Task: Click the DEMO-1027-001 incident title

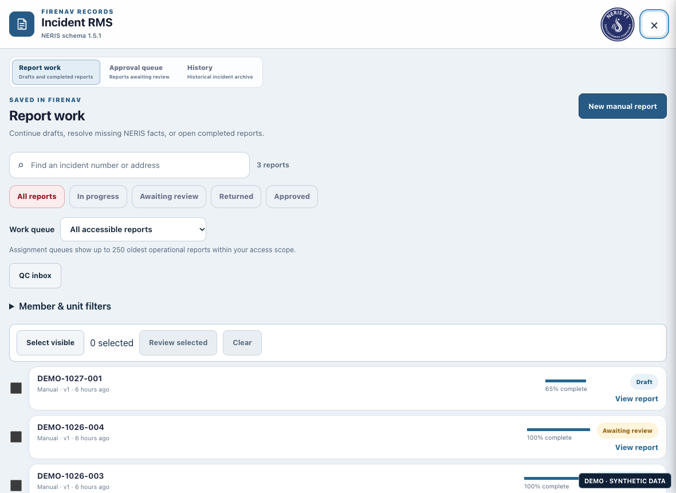Action: click(x=70, y=379)
